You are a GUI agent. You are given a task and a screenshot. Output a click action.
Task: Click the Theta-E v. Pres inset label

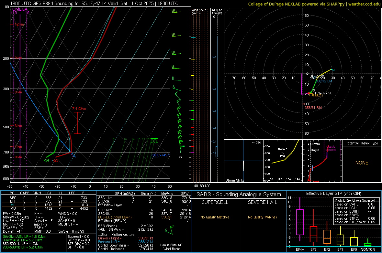pyautogui.click(x=283, y=152)
